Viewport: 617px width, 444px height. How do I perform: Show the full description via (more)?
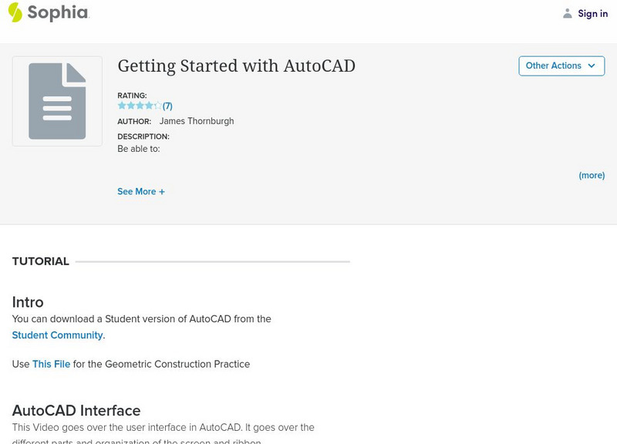[592, 176]
